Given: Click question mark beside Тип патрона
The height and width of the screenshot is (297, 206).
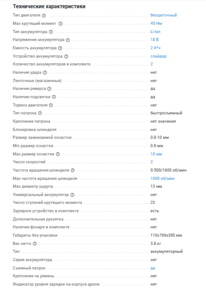Looking at the screenshot, I should pyautogui.click(x=40, y=113).
